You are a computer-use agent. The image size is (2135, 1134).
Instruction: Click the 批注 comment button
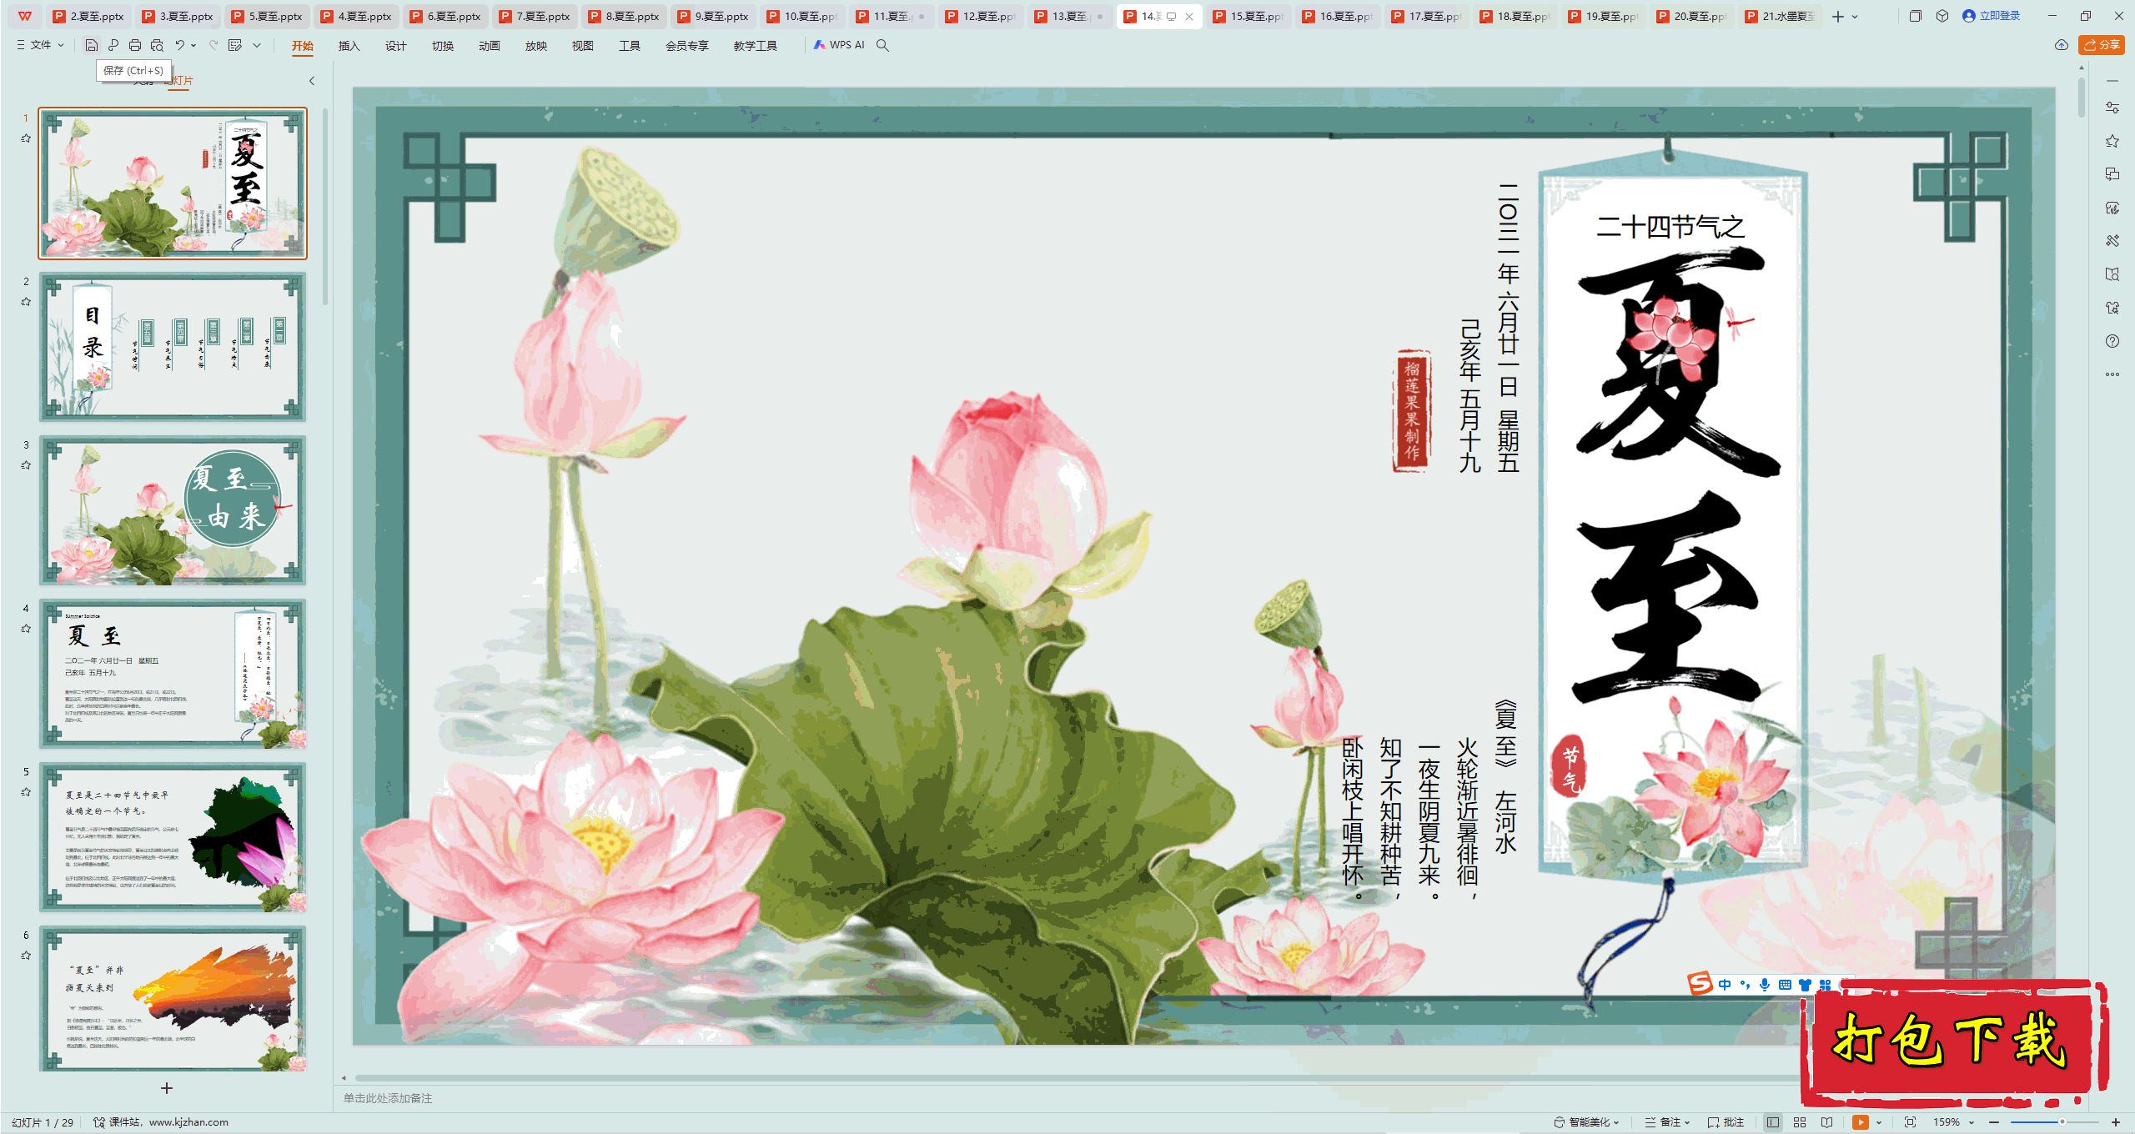1726,1122
